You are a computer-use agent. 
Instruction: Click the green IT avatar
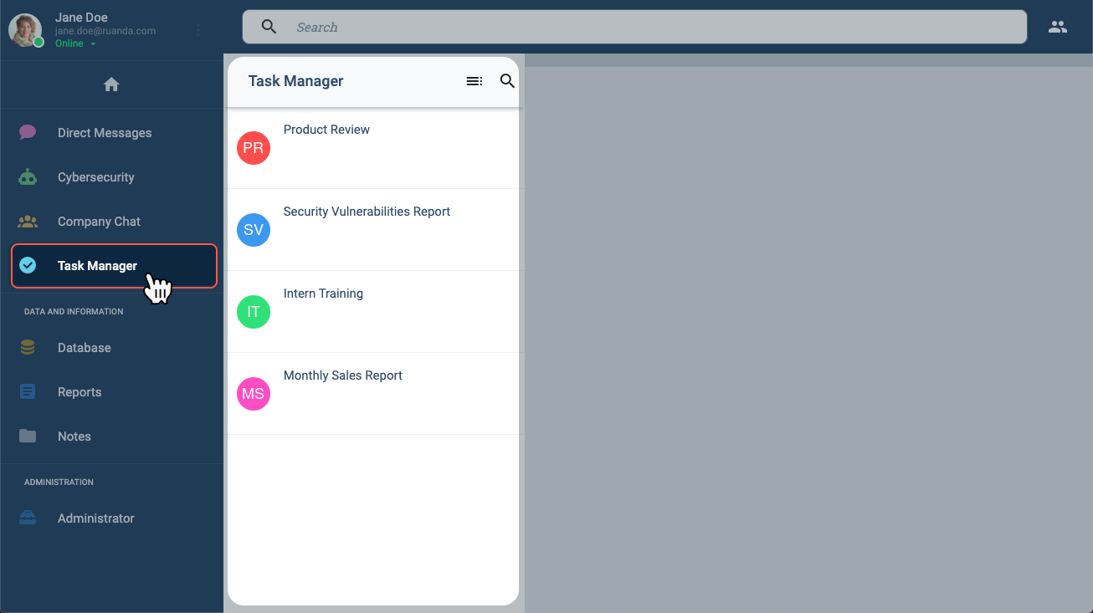click(254, 312)
